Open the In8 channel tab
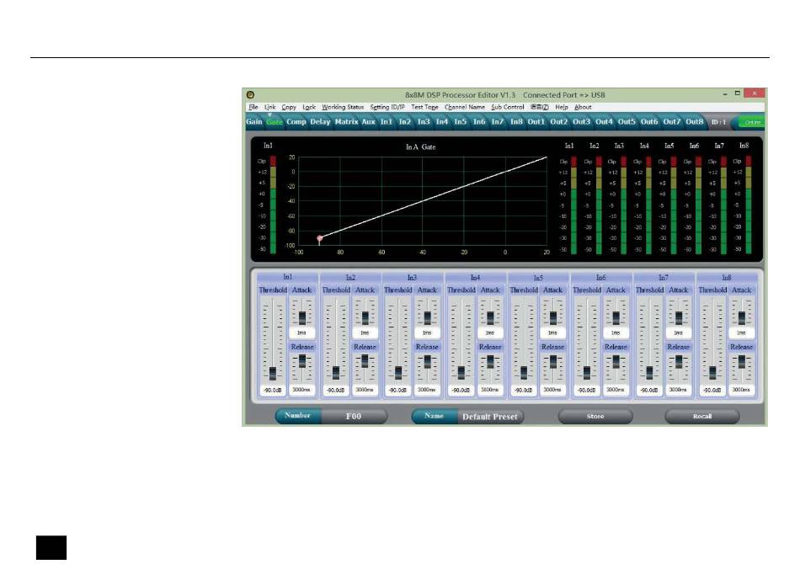 tap(516, 122)
